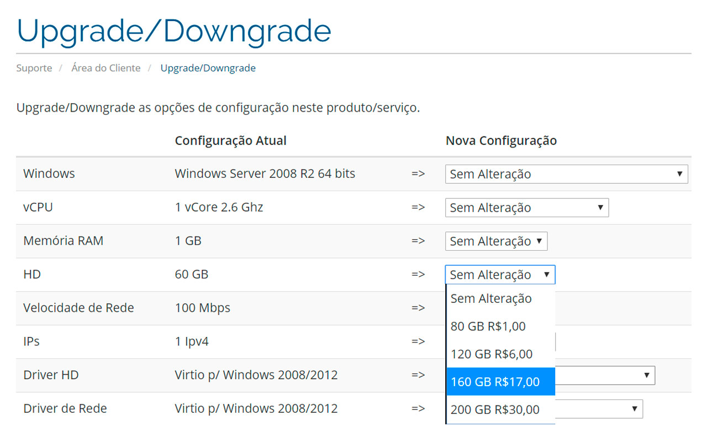Pick the 120 GB R$6,00 option
The width and height of the screenshot is (707, 442).
coord(500,354)
